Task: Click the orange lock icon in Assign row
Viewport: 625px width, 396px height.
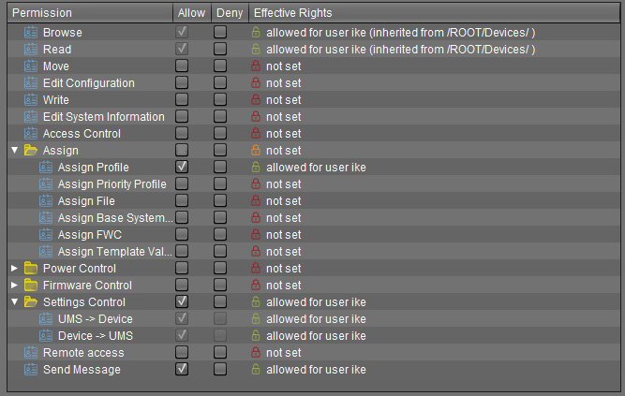Action: pyautogui.click(x=255, y=151)
